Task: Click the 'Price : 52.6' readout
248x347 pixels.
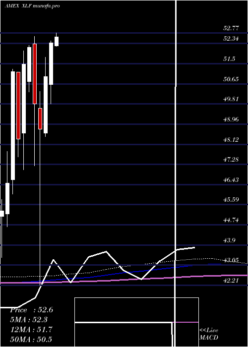Action: (x=31, y=310)
